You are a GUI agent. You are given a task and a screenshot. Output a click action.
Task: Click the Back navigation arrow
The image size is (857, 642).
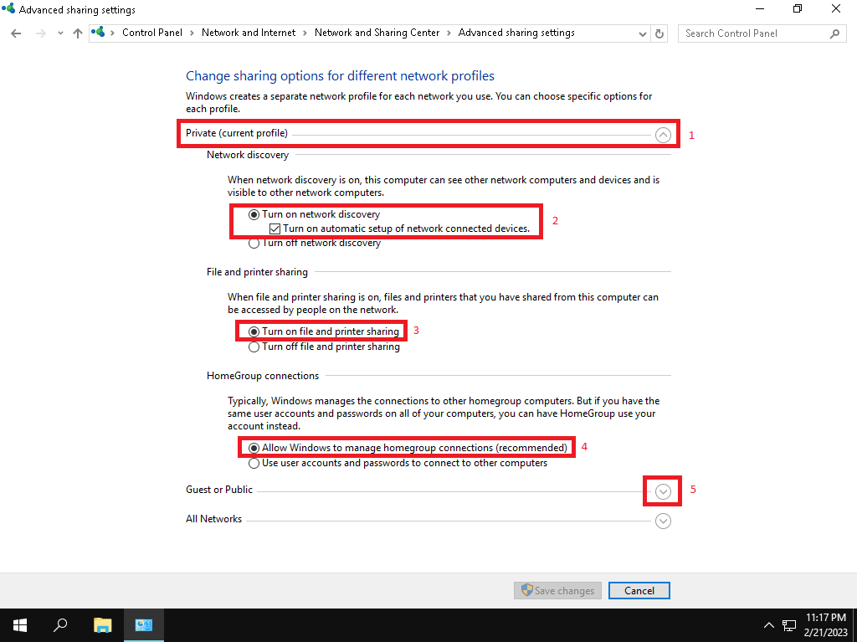point(17,33)
